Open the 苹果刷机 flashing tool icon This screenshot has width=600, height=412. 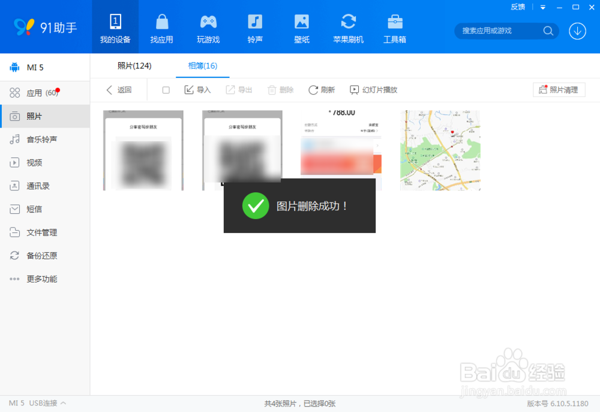(348, 27)
